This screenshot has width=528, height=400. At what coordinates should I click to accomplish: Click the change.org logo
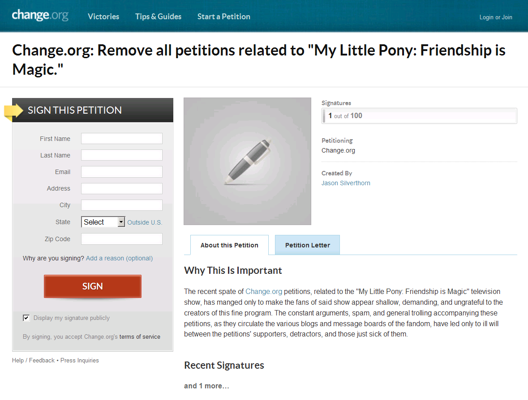[40, 16]
